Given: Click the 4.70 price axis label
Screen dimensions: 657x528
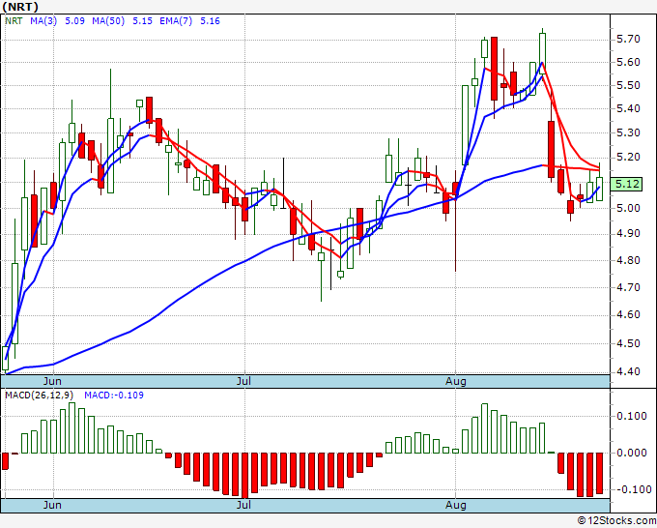Looking at the screenshot, I should pyautogui.click(x=628, y=288).
